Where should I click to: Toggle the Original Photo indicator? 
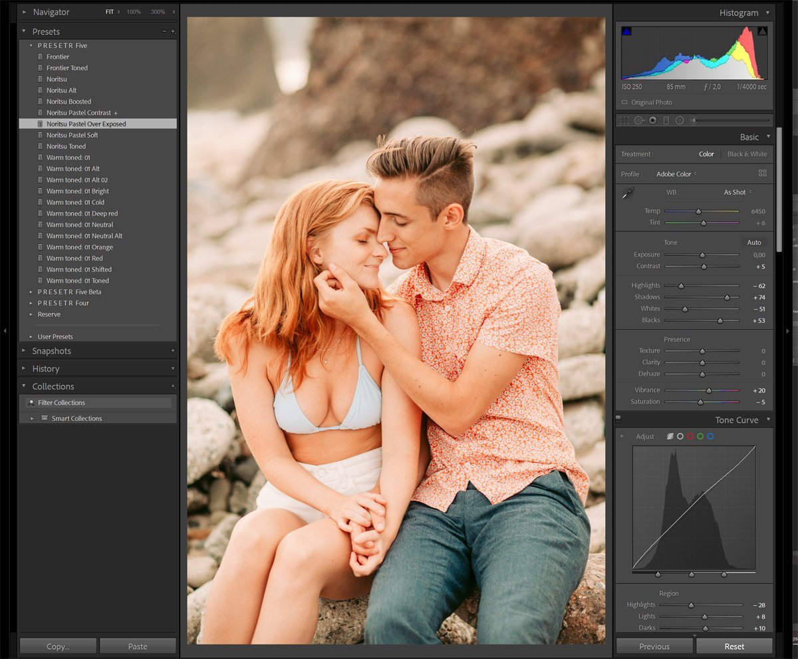pos(624,102)
